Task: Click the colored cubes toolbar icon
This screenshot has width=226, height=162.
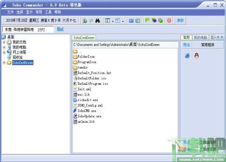Action: (x=154, y=20)
